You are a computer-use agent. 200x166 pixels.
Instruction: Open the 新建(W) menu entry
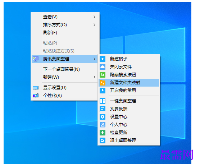coord(65,77)
